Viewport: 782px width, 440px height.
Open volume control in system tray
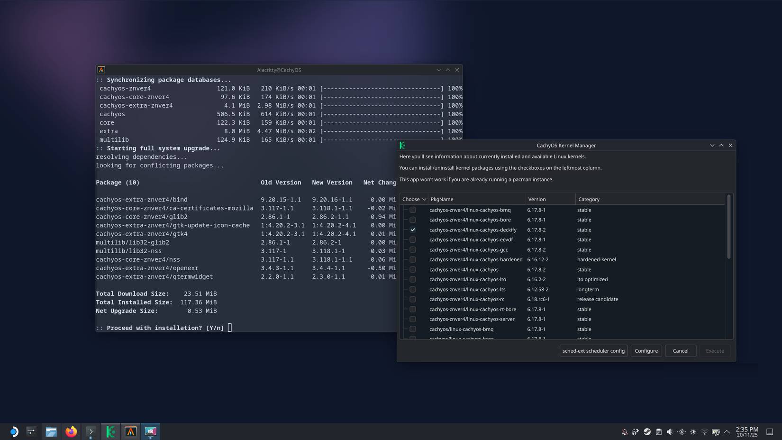point(670,432)
